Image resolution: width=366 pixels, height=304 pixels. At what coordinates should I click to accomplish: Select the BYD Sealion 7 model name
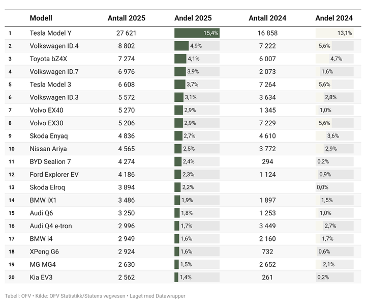click(50, 162)
